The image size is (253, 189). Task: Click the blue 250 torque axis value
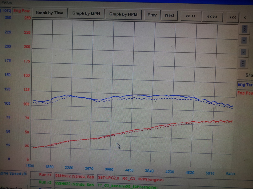point(8,17)
